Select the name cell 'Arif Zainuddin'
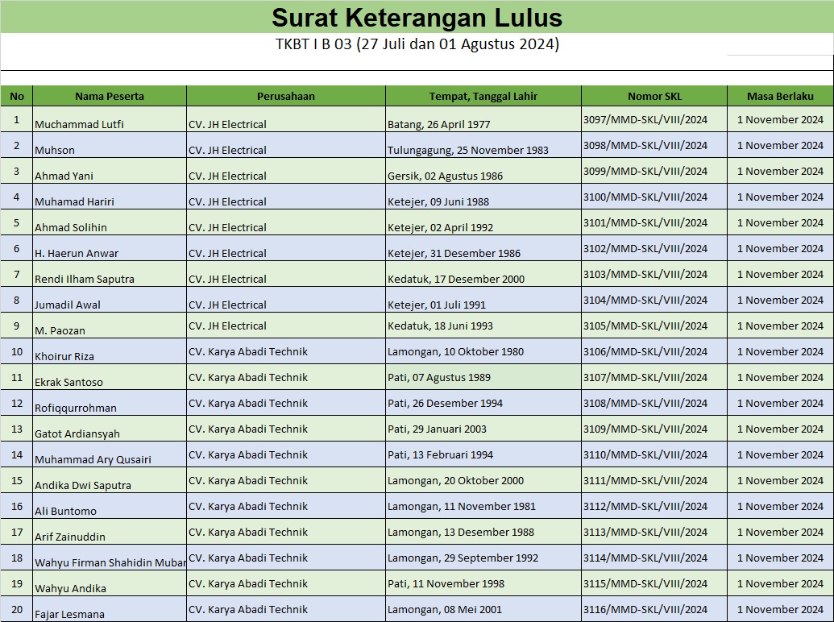The image size is (834, 622). [x=110, y=532]
